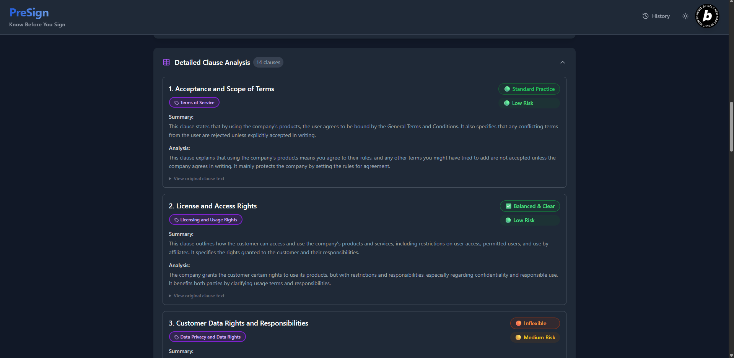Collapse the Detailed Clause Analysis section

[563, 62]
